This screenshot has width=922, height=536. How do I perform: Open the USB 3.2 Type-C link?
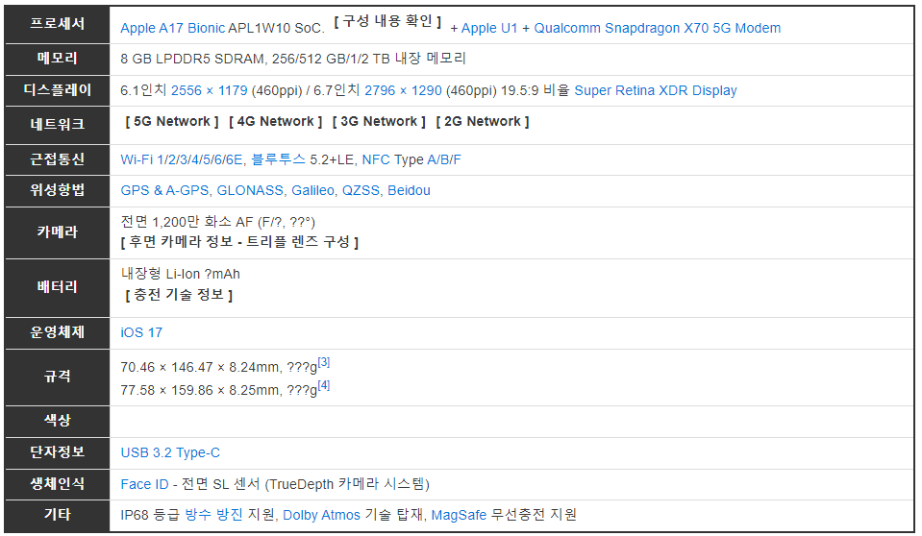[x=170, y=452]
